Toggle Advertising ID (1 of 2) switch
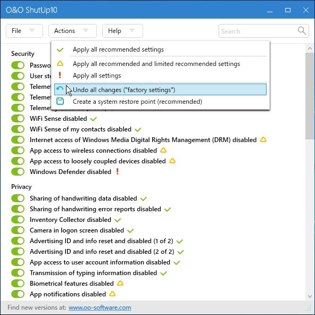315x315 pixels. 18,241
